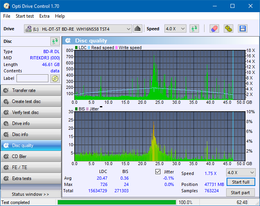Click the MID value RITEKDR3 (000)
This screenshot has height=206, width=260.
45,58
